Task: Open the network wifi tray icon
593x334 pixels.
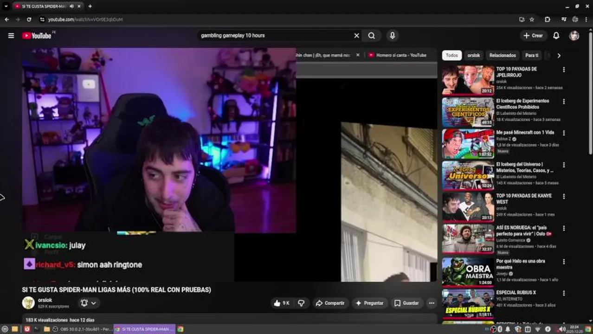Action: [x=538, y=329]
